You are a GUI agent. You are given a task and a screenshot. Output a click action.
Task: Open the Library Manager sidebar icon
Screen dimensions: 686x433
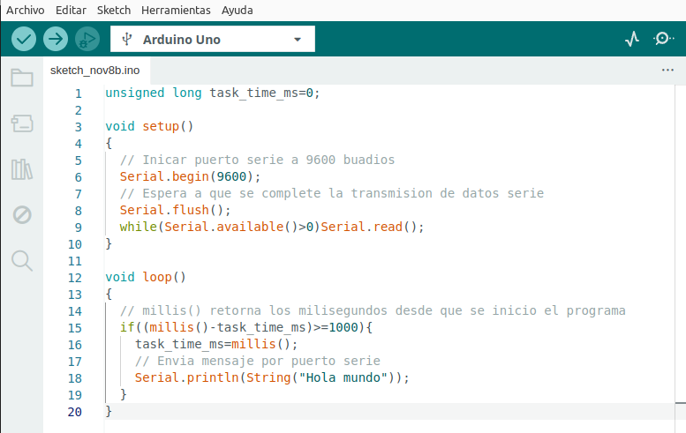click(x=22, y=169)
